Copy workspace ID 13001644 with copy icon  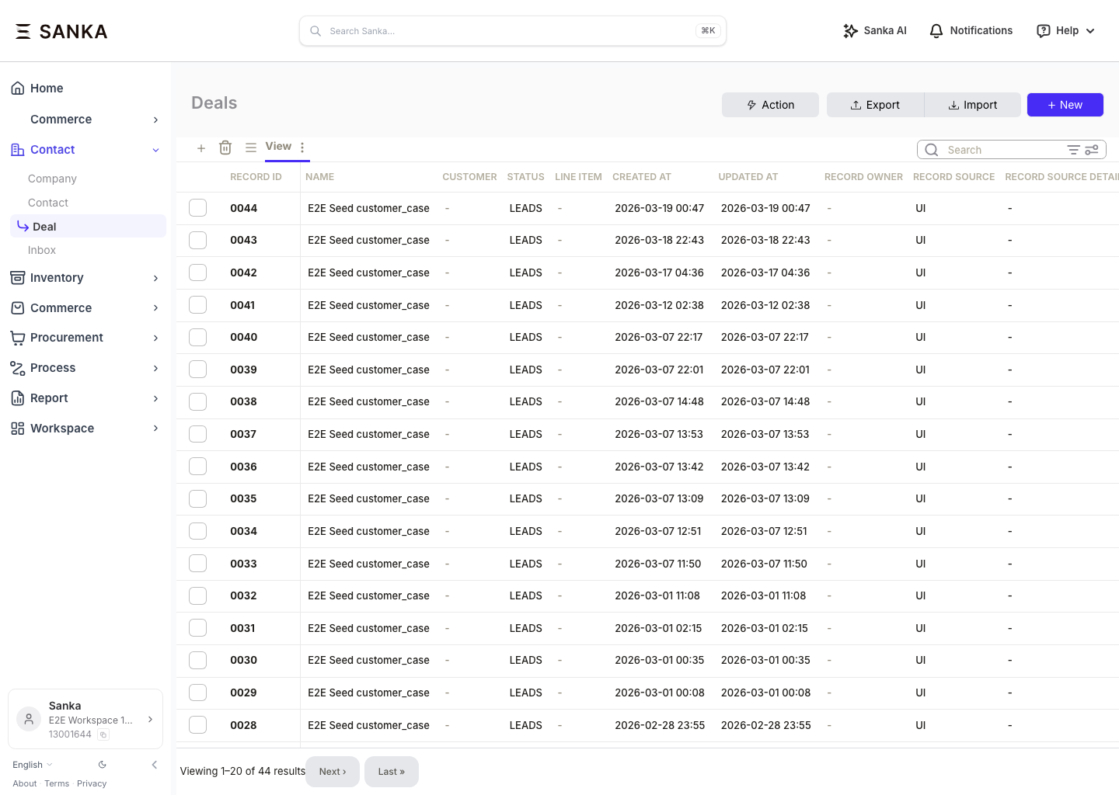103,734
